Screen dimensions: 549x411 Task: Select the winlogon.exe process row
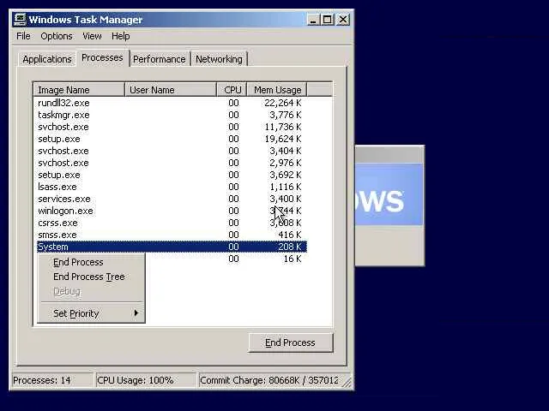click(172, 211)
